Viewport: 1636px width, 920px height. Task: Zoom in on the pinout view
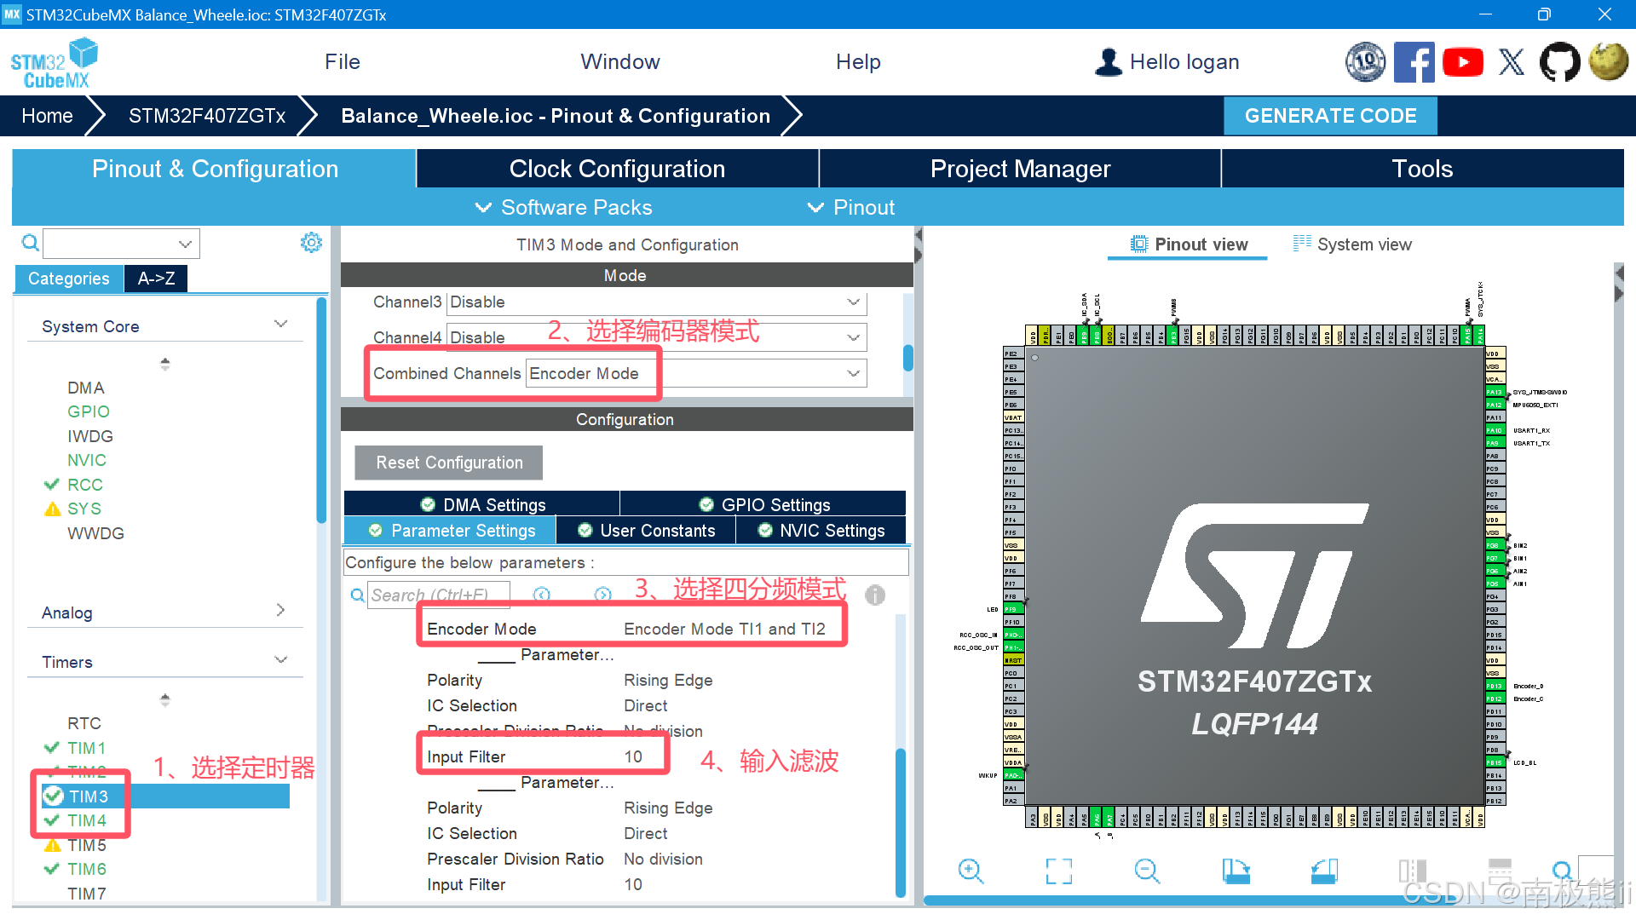click(971, 871)
